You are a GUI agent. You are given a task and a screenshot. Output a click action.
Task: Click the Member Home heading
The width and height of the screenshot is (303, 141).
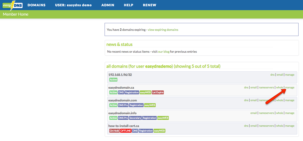click(x=16, y=14)
